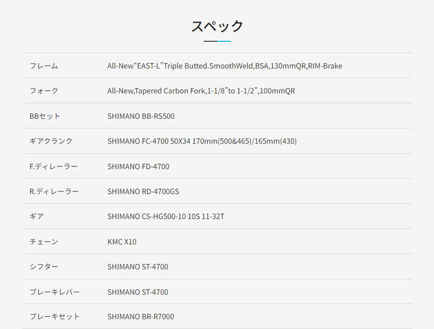
Task: Select the ブレーキセット row label
Action: [x=55, y=317]
